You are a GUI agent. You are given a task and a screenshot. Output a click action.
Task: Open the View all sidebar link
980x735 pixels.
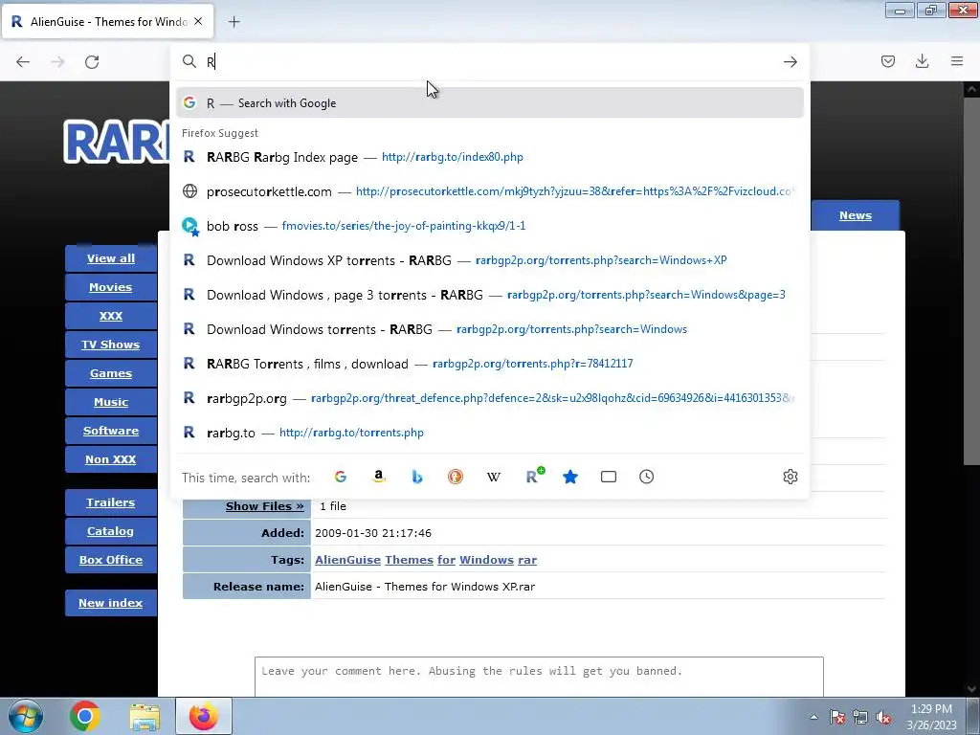point(111,258)
